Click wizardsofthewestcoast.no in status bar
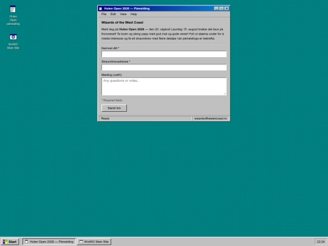This screenshot has height=246, width=328. coord(210,118)
